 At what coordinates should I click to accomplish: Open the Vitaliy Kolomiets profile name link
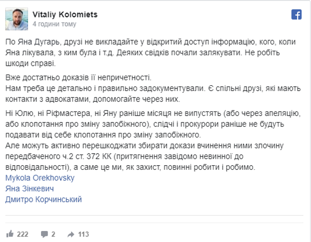click(x=65, y=15)
